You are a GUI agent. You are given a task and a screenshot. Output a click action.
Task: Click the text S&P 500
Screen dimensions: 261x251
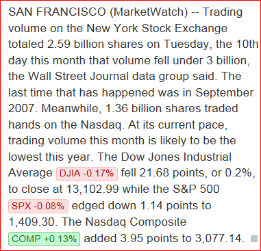click(196, 189)
